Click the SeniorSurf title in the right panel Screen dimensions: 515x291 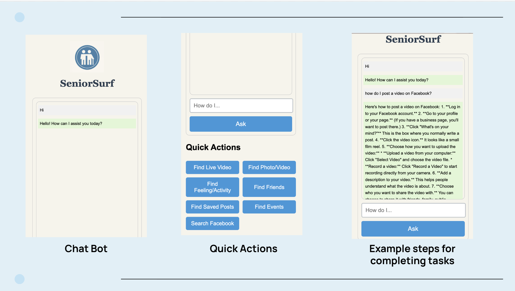point(413,39)
